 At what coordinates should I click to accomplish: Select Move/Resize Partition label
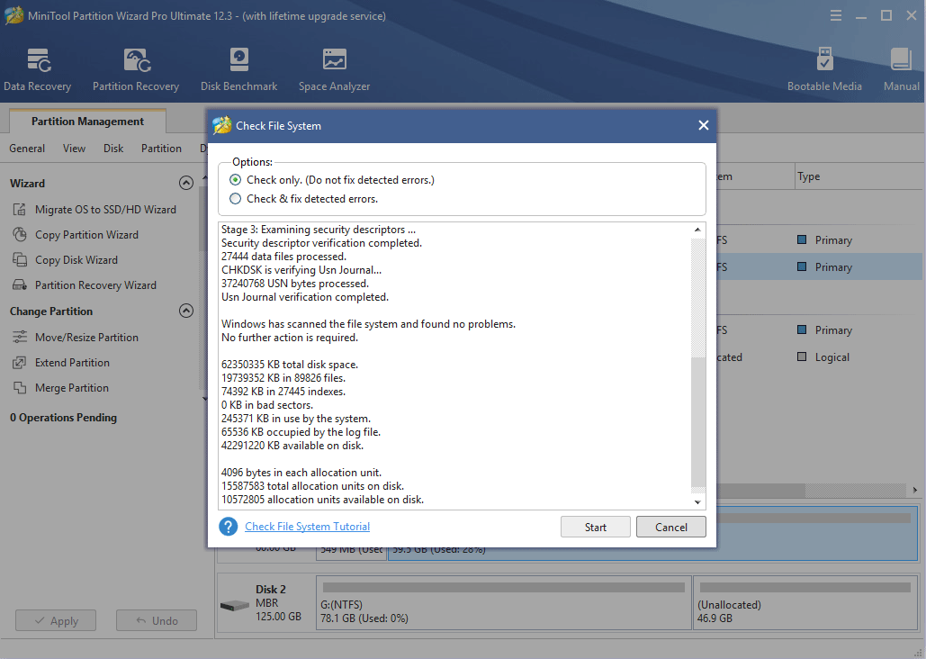click(86, 337)
